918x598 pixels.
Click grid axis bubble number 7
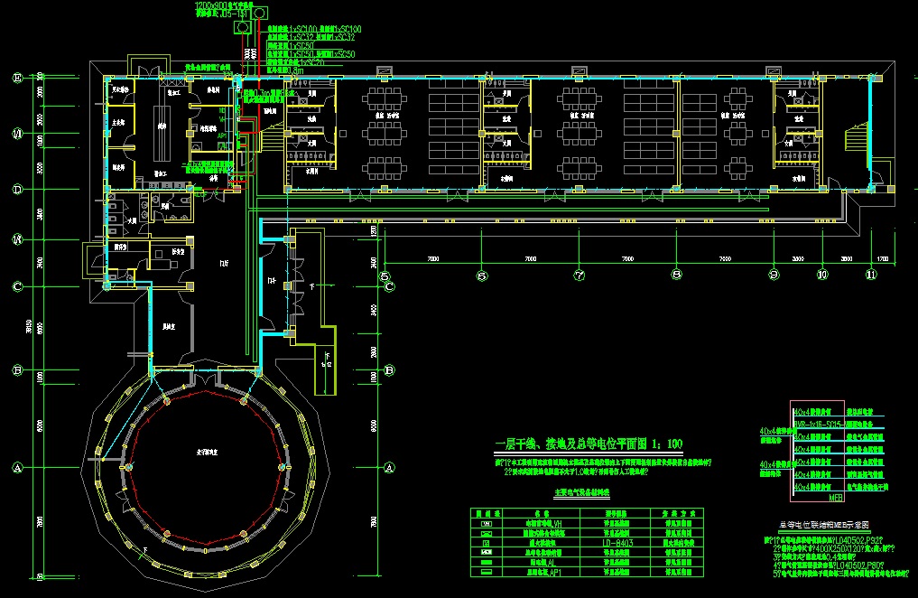tap(578, 275)
